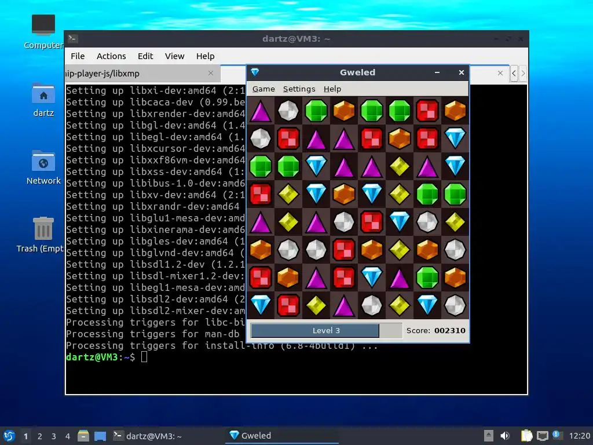This screenshot has width=593, height=445.
Task: Open the Game menu in Gweled
Action: point(263,89)
